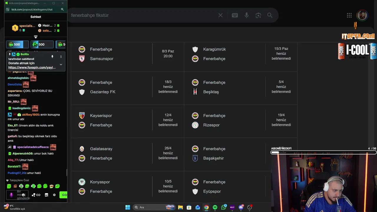Open Google Lens image search icon

coord(258,15)
